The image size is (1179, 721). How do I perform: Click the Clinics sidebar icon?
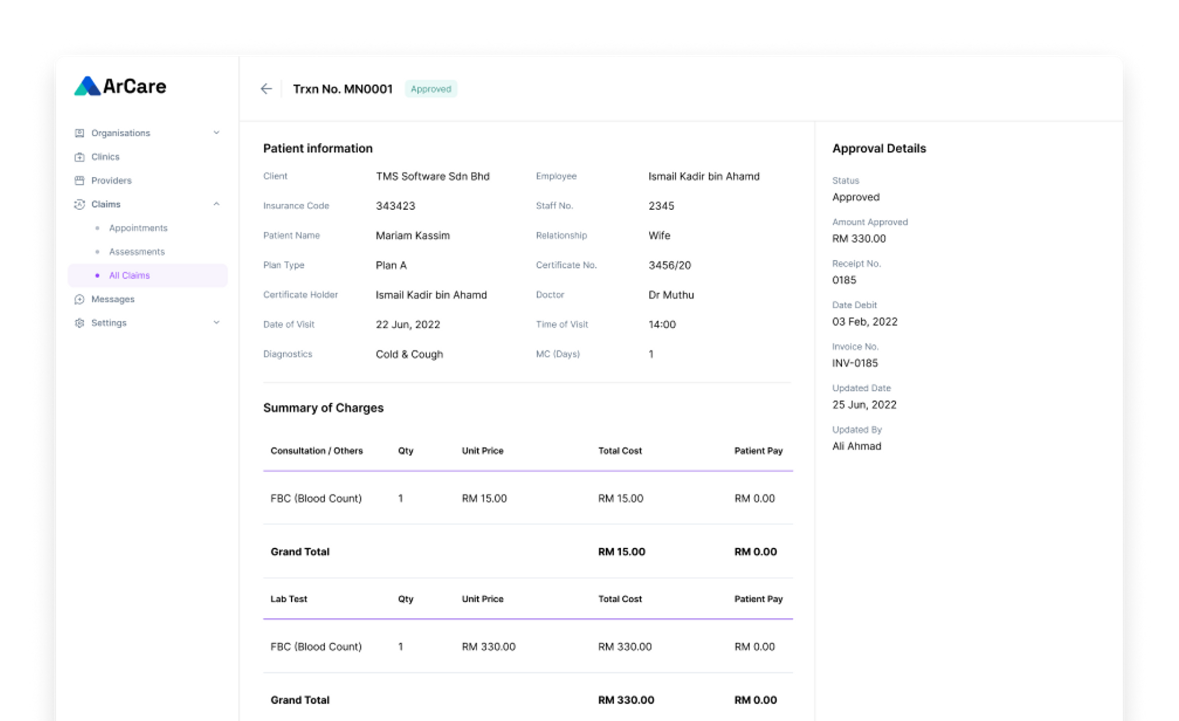pyautogui.click(x=79, y=157)
